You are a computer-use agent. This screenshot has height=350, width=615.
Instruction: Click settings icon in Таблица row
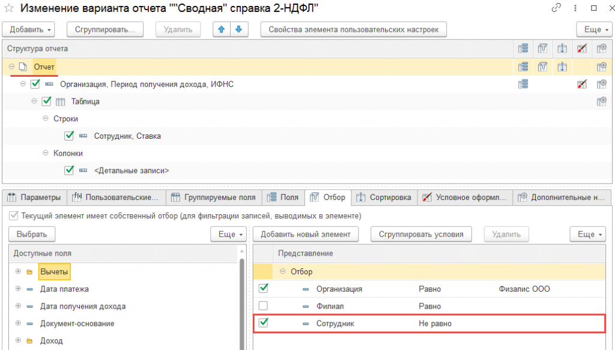[x=602, y=101]
